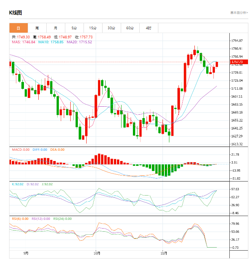Click the 1655.22 price axis label
This screenshot has width=251, height=262.
coord(237,120)
